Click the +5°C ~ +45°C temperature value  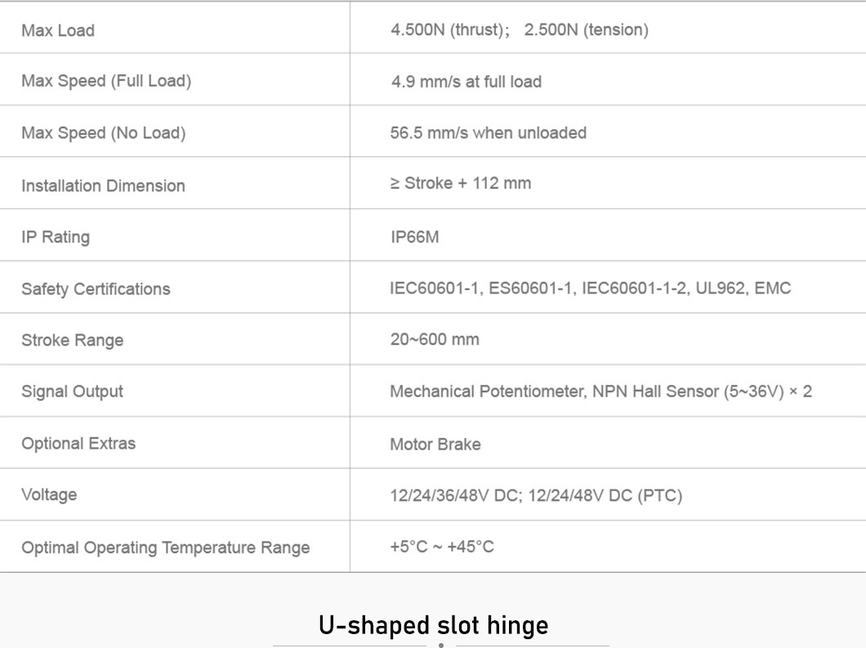[442, 547]
